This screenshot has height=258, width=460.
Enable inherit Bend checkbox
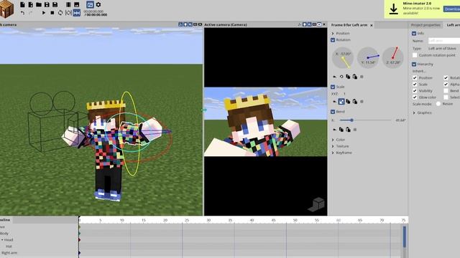[x=446, y=91]
